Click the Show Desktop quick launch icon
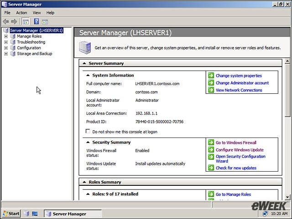 35,214
